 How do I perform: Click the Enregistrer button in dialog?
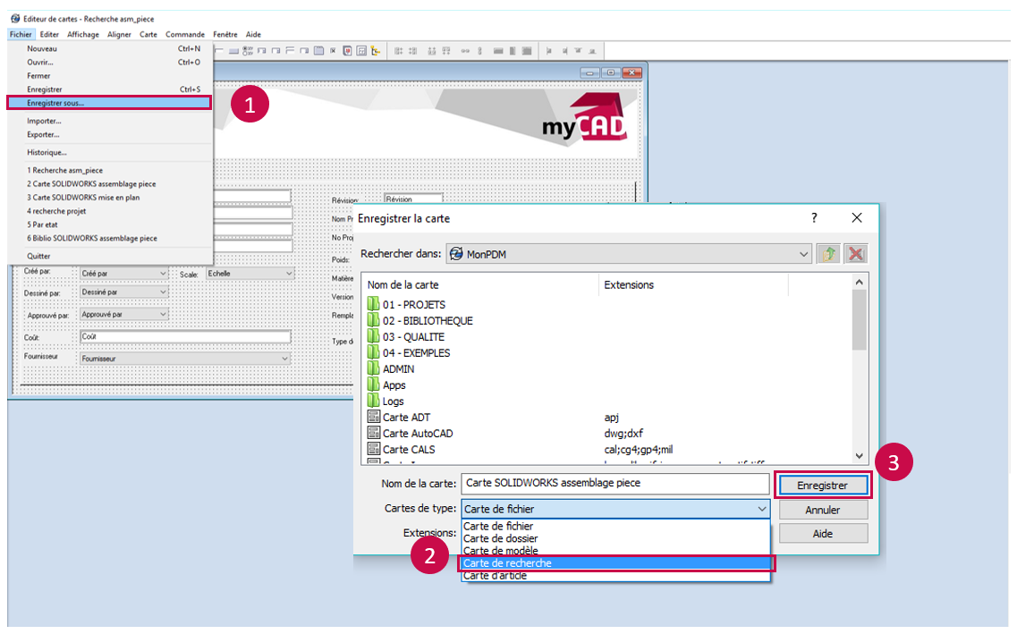click(x=822, y=485)
